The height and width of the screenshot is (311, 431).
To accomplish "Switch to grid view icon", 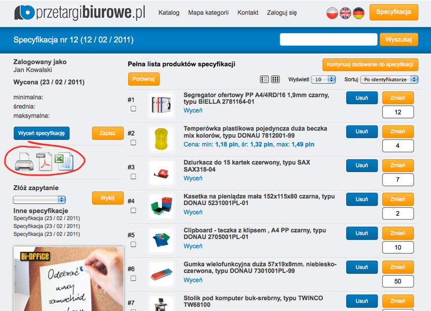I will [x=275, y=79].
